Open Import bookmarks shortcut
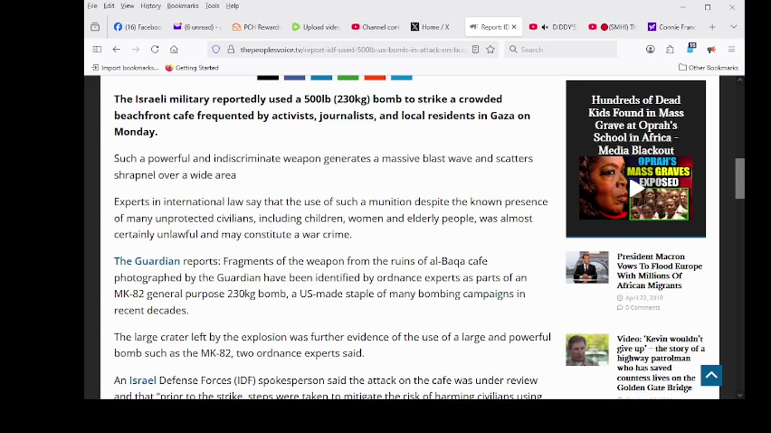 [125, 68]
